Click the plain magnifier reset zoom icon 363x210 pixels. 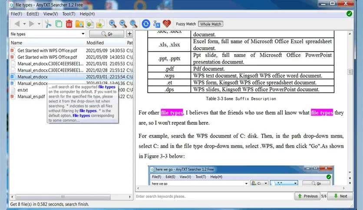[x=134, y=23]
